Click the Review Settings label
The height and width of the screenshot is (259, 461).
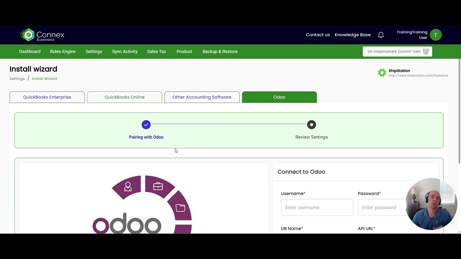(x=312, y=137)
